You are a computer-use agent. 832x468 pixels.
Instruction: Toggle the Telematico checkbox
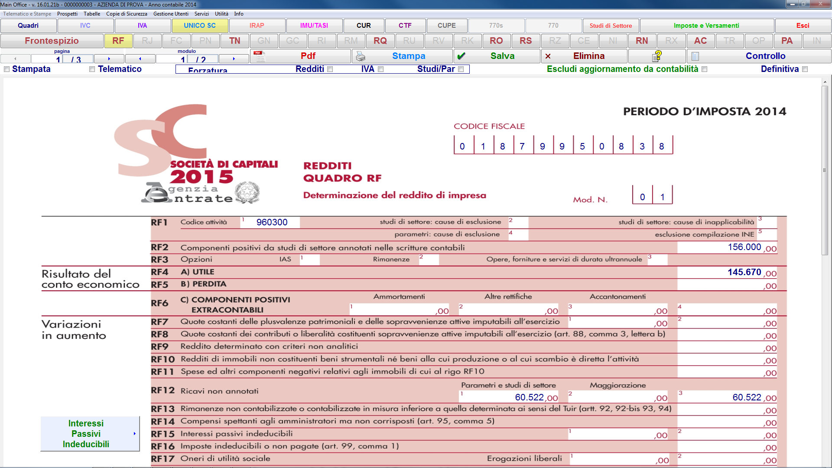pos(92,69)
